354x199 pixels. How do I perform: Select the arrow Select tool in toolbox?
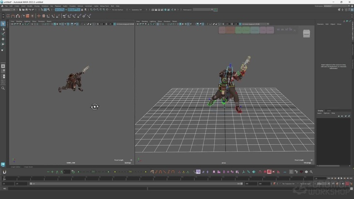pyautogui.click(x=3, y=24)
